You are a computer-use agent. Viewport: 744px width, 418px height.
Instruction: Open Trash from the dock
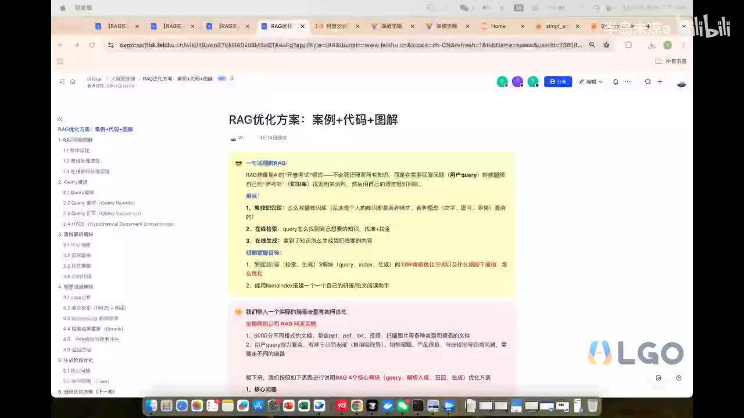point(592,405)
